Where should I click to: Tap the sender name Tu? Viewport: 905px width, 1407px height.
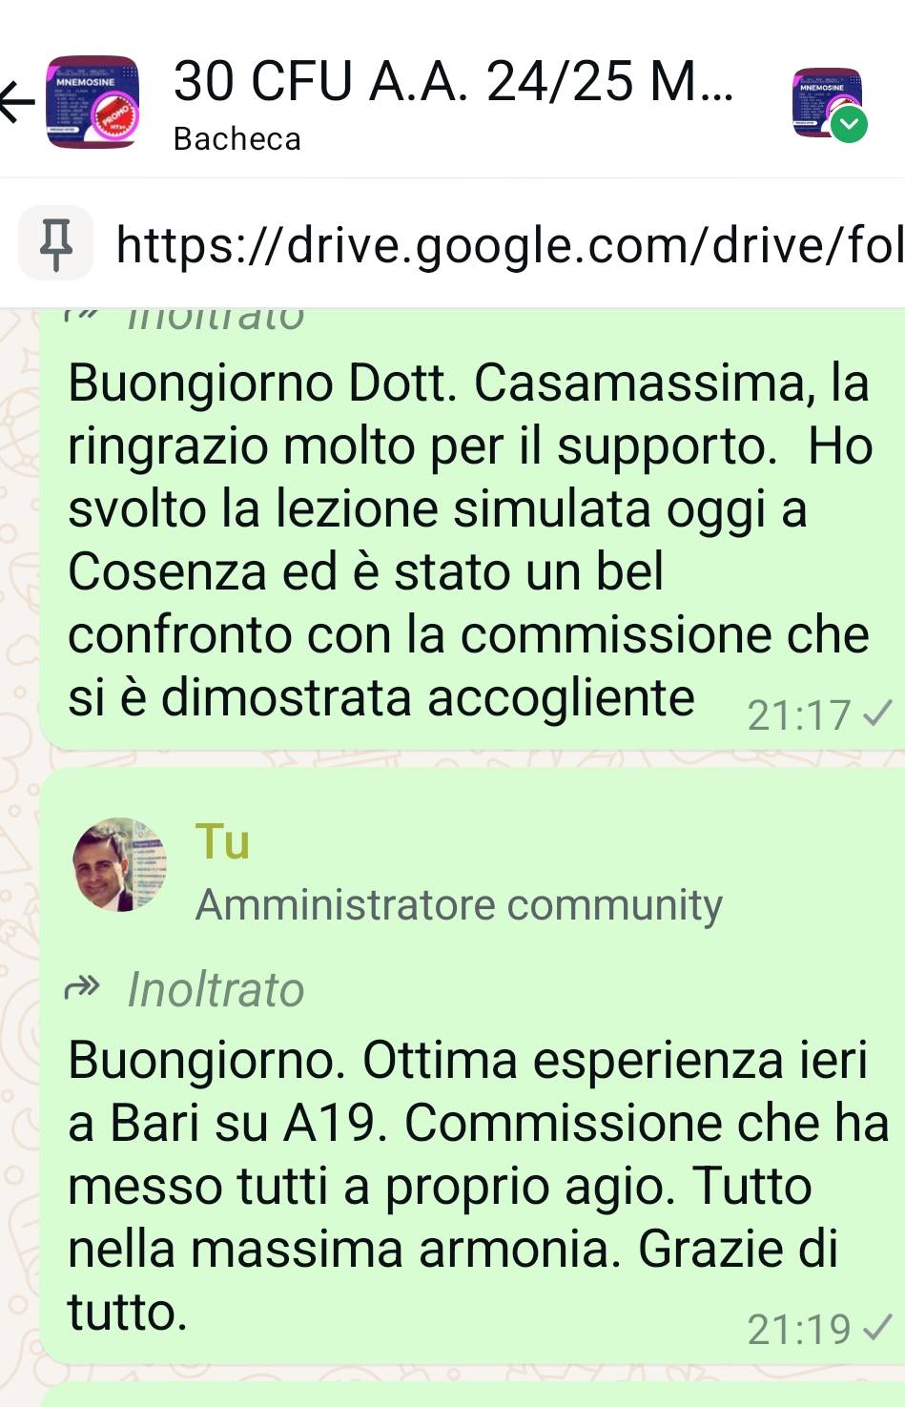point(222,841)
